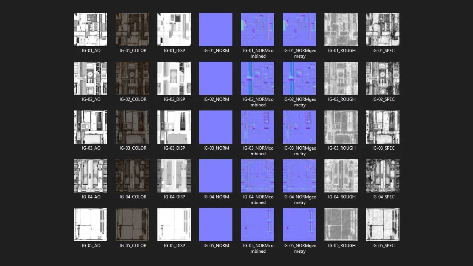473x266 pixels.
Task: Open the IG-04_ROUGH roughness texture
Action: (341, 176)
